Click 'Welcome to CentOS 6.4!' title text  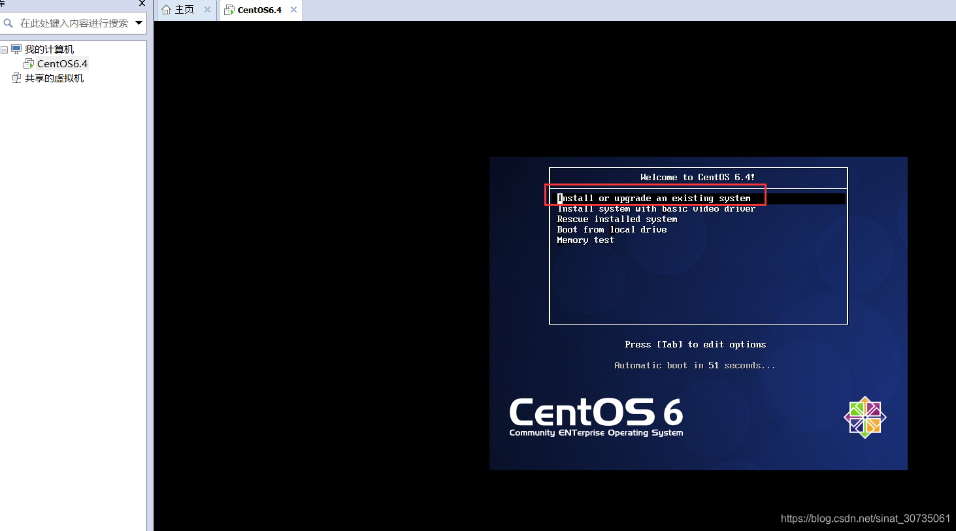[x=698, y=177]
